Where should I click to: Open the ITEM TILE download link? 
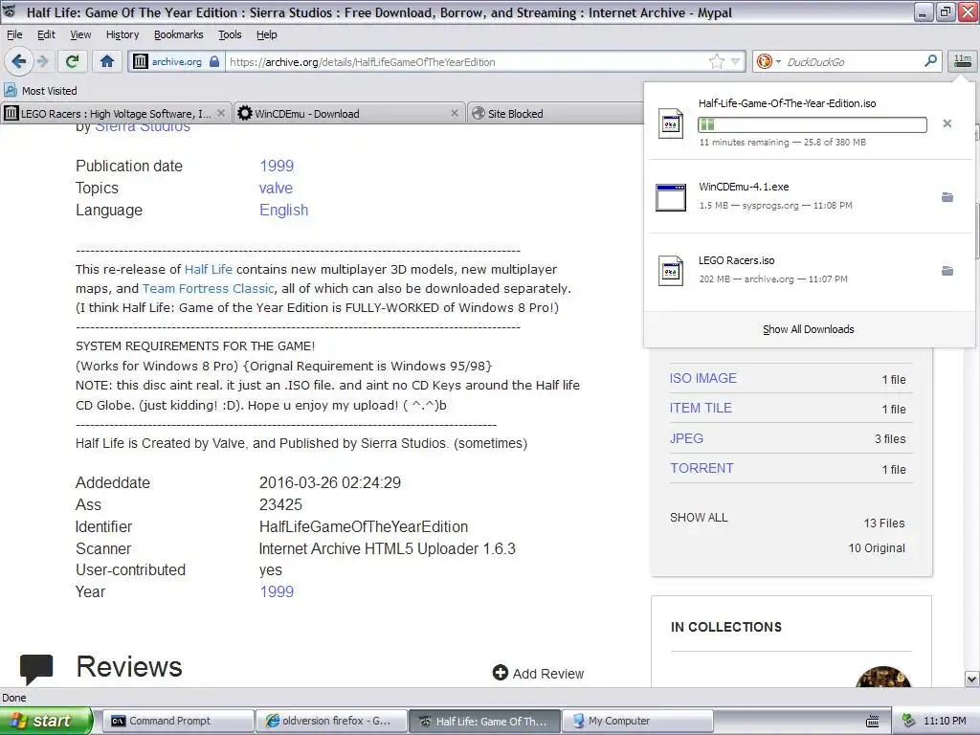(x=701, y=408)
